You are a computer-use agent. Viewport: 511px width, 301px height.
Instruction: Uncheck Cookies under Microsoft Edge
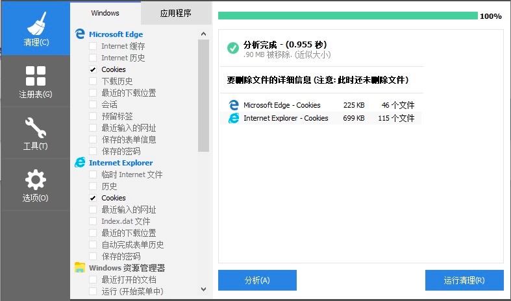[93, 69]
